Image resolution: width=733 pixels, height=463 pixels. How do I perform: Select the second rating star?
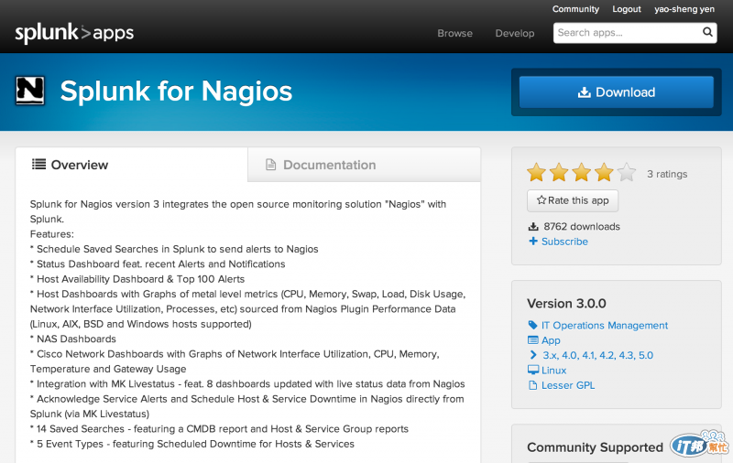pyautogui.click(x=559, y=172)
